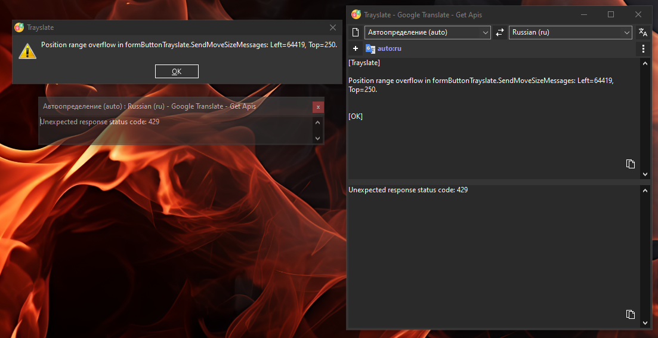The image size is (658, 338).
Task: Click scroll up arrow in popup window
Action: [x=318, y=122]
